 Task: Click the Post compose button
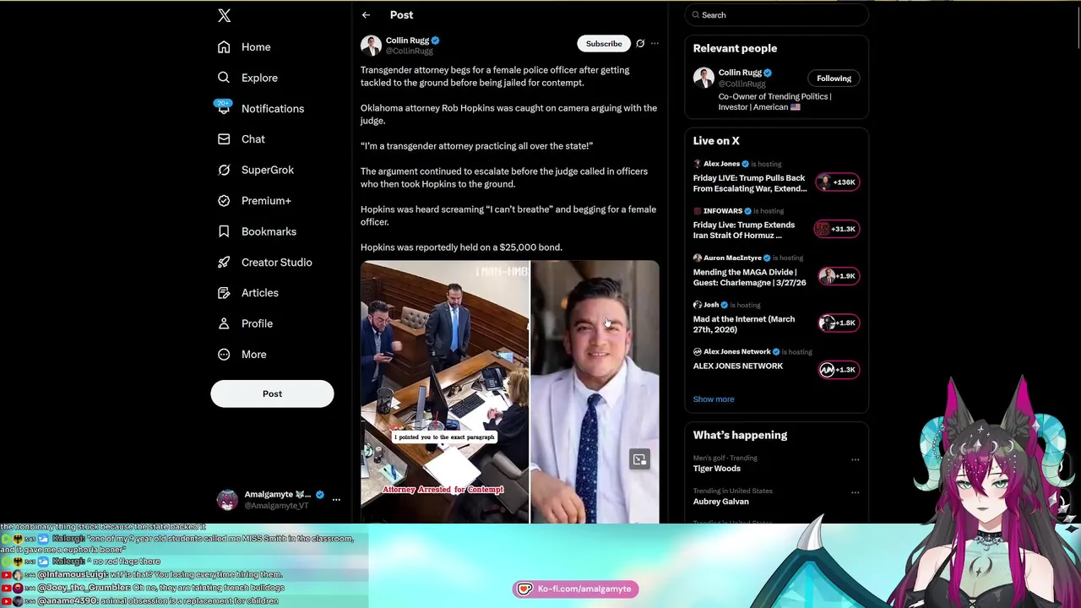(272, 394)
